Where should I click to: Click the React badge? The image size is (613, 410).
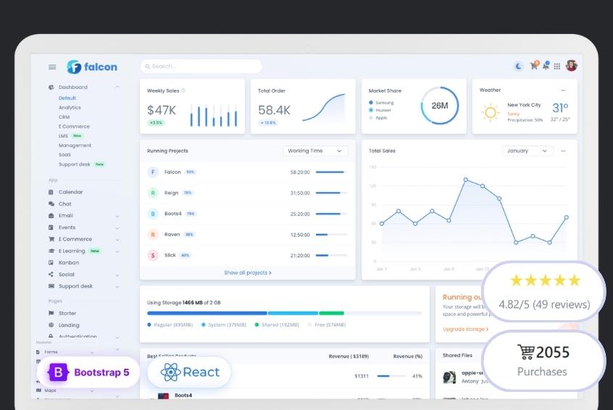[190, 372]
